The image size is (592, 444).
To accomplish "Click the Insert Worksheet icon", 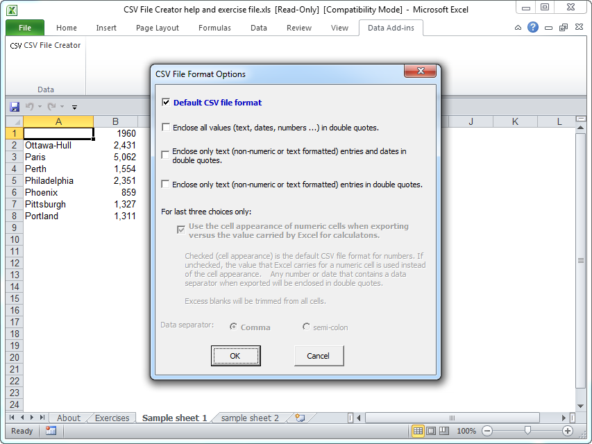I will pos(300,418).
